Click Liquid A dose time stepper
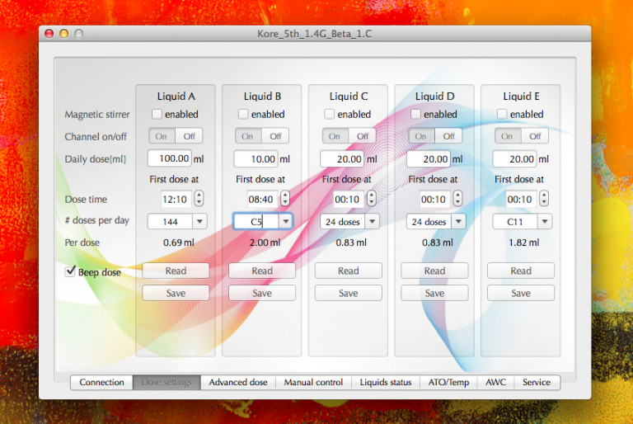 tap(199, 199)
